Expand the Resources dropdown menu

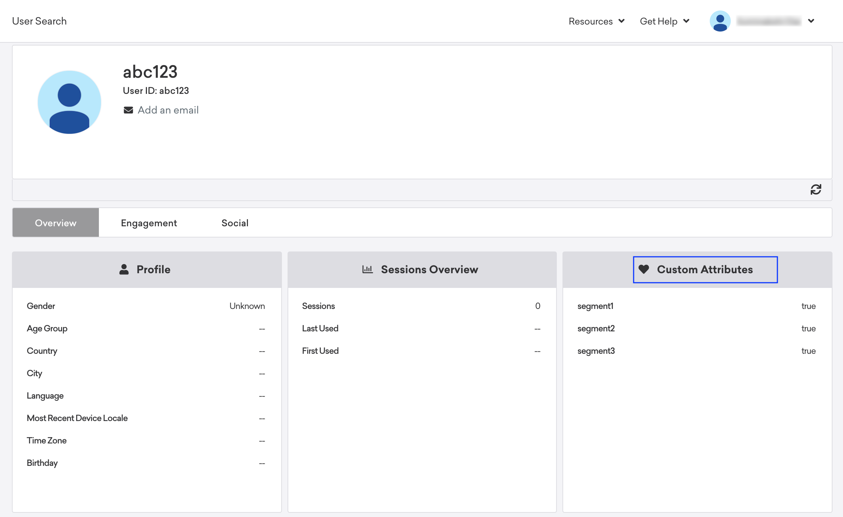(596, 21)
